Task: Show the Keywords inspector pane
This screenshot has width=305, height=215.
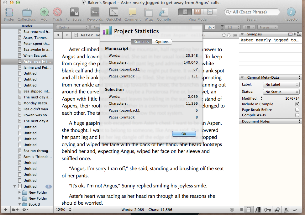Action: tap(267, 210)
